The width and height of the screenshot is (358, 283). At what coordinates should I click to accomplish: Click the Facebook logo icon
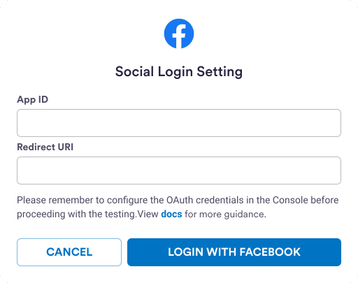point(179,34)
